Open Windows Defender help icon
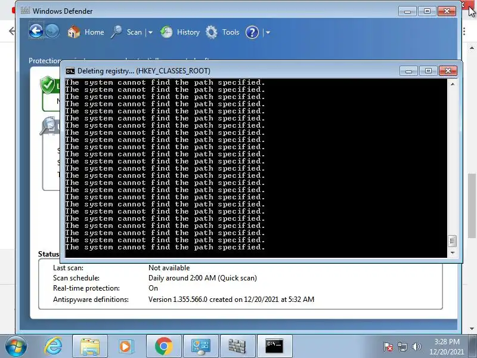This screenshot has width=477, height=358. click(252, 32)
